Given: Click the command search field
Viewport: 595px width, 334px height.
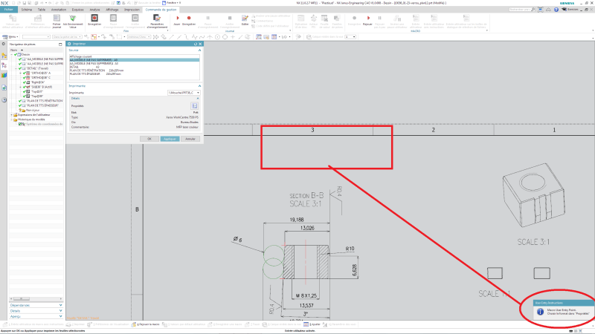Looking at the screenshot, I should 522,10.
